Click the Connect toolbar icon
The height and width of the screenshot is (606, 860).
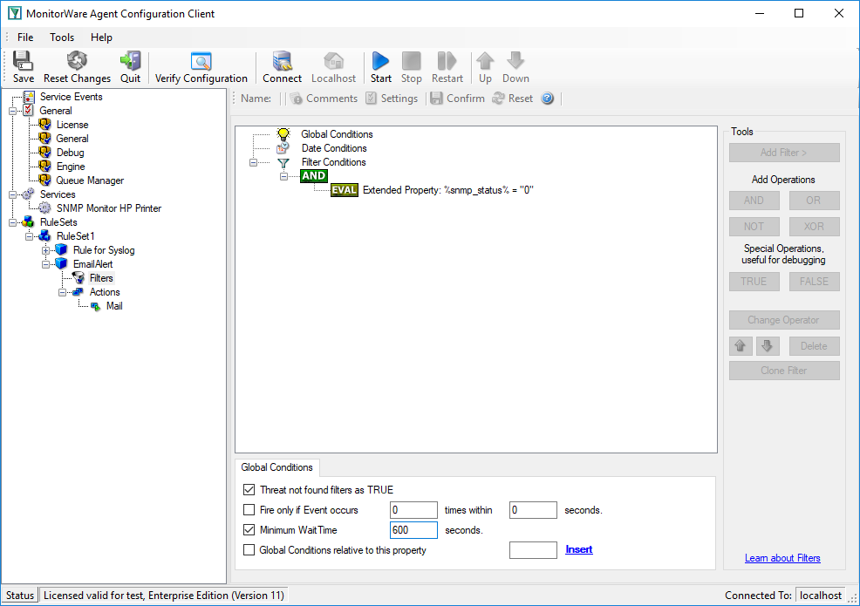[x=282, y=61]
